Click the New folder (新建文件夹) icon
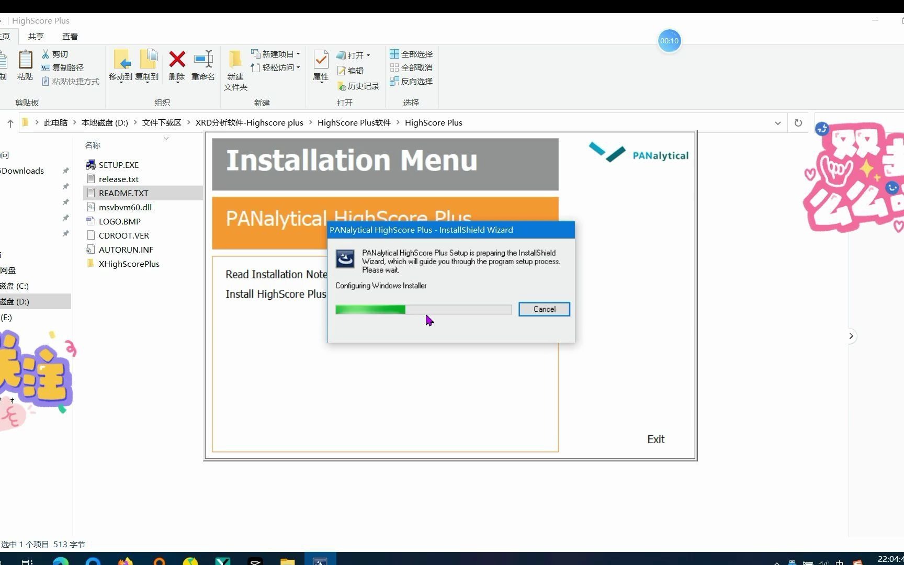904x565 pixels. (x=235, y=60)
